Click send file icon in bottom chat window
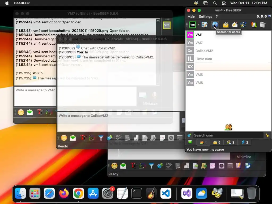This screenshot has height=204, width=272. [x=195, y=166]
